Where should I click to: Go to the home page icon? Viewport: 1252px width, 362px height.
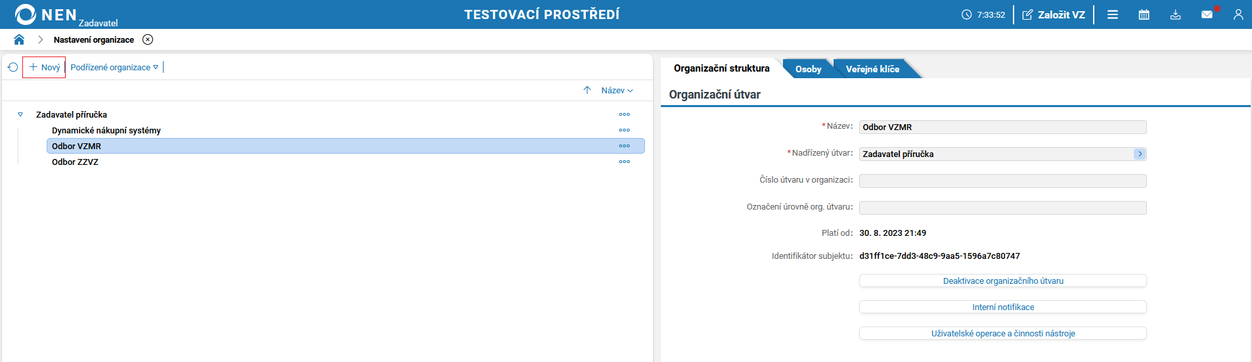pyautogui.click(x=19, y=39)
